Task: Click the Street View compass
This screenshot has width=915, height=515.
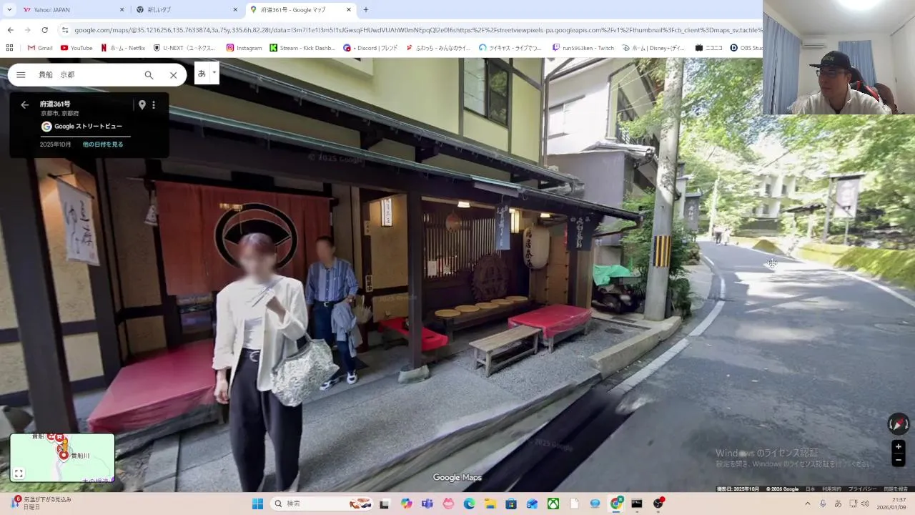Action: pos(899,424)
